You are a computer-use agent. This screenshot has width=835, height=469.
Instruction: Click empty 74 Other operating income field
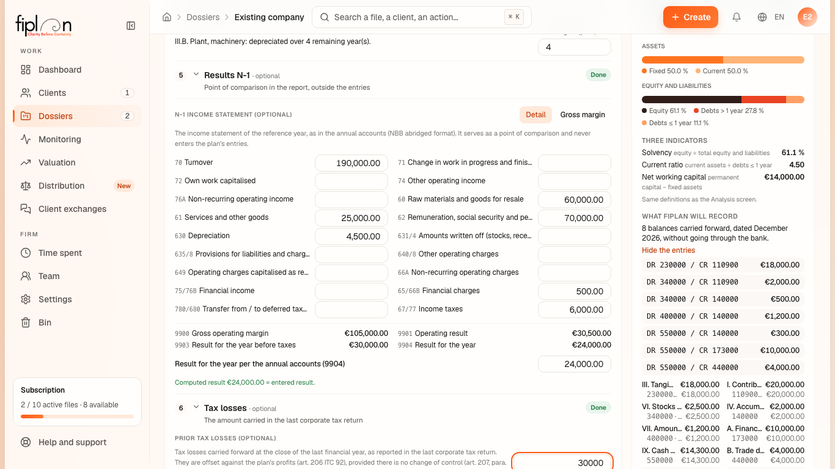(575, 181)
